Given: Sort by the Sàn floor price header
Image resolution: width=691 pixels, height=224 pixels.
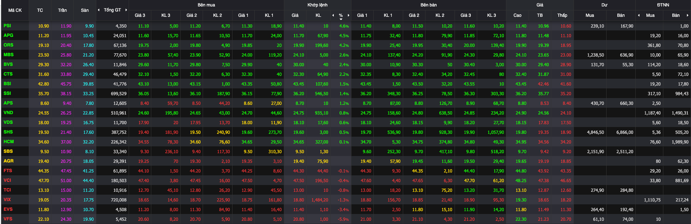Looking at the screenshot, I should (85, 10).
